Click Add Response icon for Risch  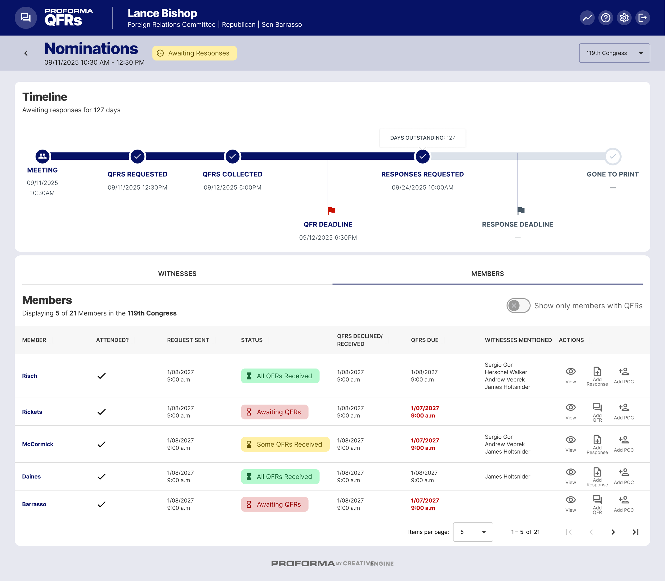597,372
